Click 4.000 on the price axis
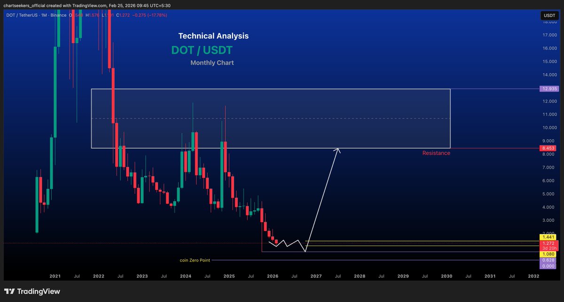This screenshot has width=564, height=302. pos(549,207)
